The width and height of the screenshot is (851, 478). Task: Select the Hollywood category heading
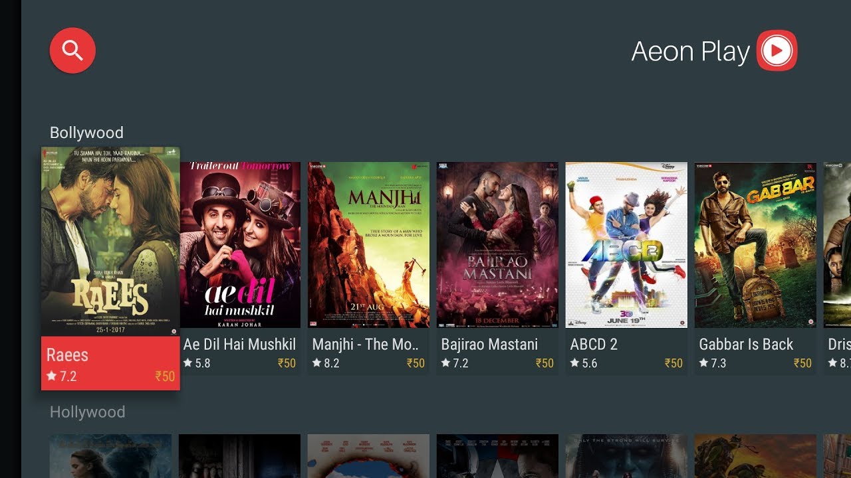coord(88,412)
